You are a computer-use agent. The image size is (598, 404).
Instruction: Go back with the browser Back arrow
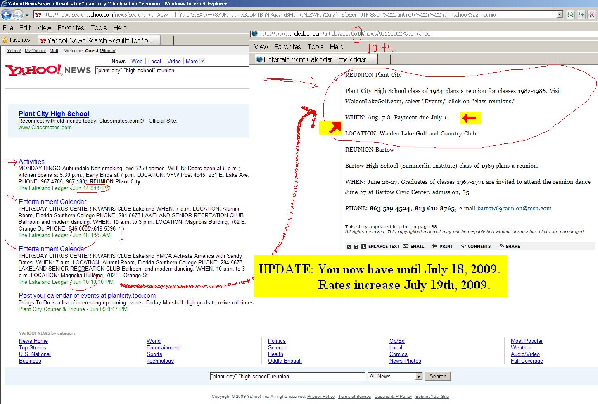[6, 14]
